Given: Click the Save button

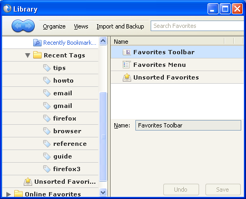Looking at the screenshot, I should click(x=223, y=190).
